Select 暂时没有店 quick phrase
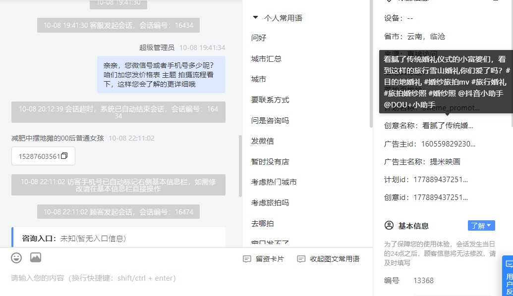This screenshot has width=513, height=296. click(x=270, y=162)
